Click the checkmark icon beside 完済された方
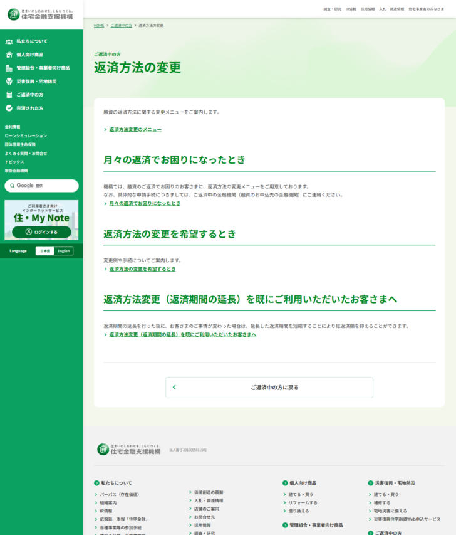This screenshot has height=535, width=456. click(9, 108)
